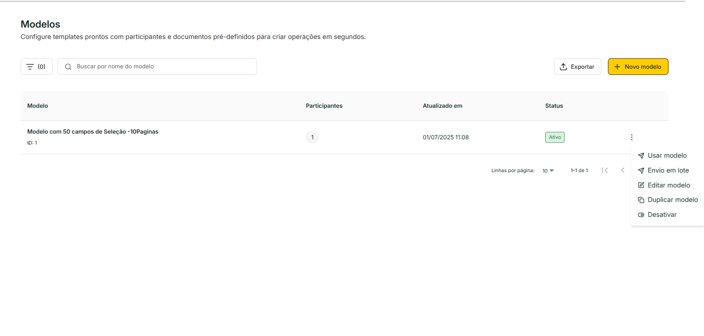Choose Duplicar modelo menu entry

[x=672, y=200]
